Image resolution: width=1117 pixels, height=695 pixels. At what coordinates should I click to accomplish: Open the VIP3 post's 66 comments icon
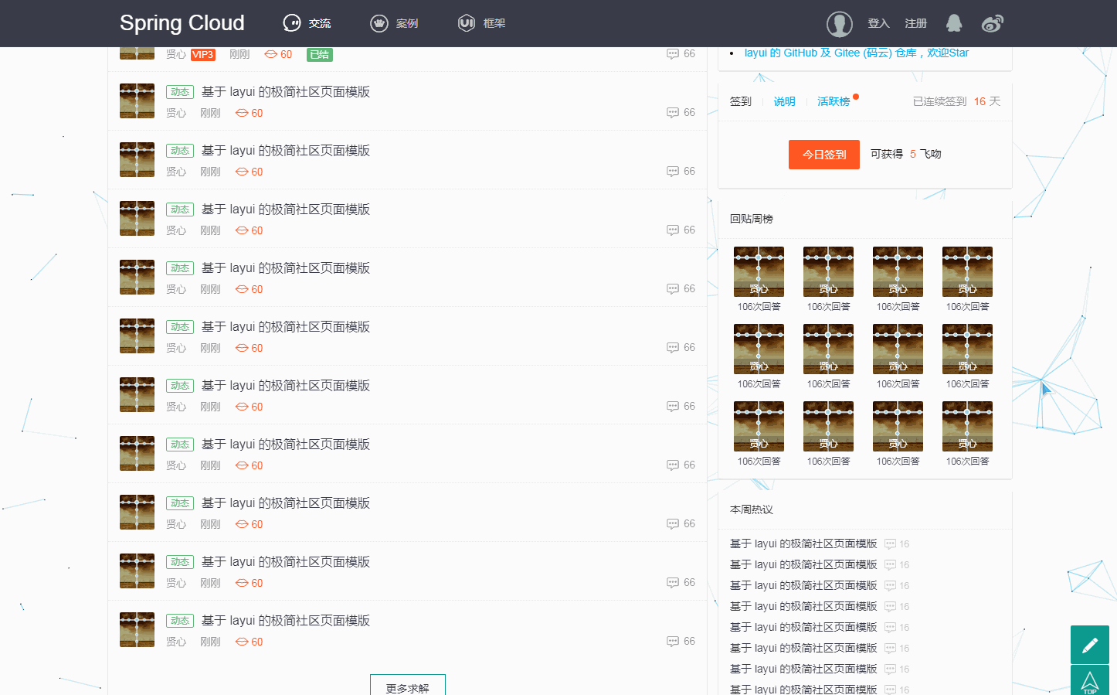pyautogui.click(x=673, y=54)
